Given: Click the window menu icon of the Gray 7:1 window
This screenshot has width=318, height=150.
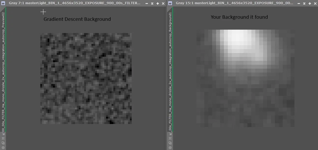Looking at the screenshot, I should [x=3, y=3].
